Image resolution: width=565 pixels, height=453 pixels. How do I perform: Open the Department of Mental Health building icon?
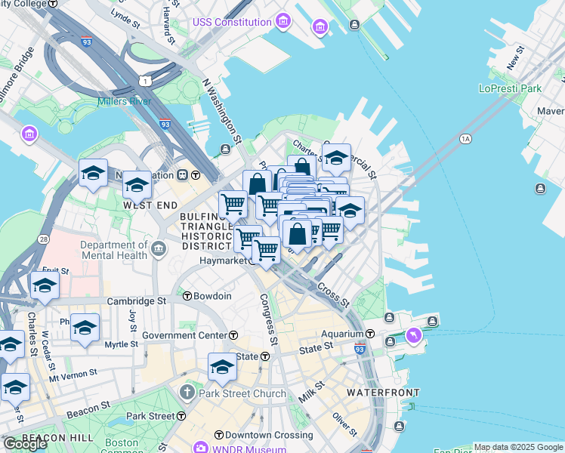(x=159, y=249)
